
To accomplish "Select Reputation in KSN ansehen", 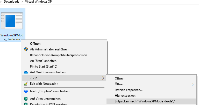I will [48, 104].
